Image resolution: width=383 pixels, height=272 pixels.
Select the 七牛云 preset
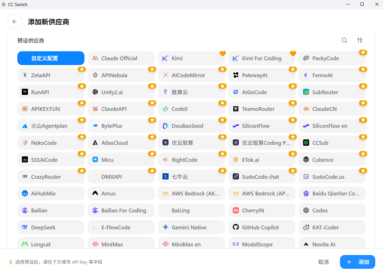point(191,177)
